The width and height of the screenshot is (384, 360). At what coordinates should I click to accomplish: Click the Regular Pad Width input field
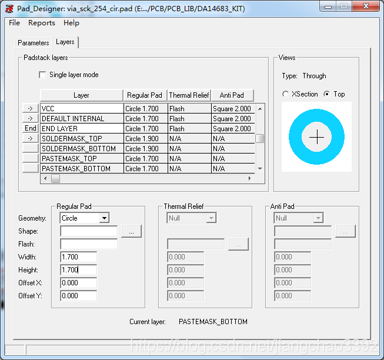79,257
